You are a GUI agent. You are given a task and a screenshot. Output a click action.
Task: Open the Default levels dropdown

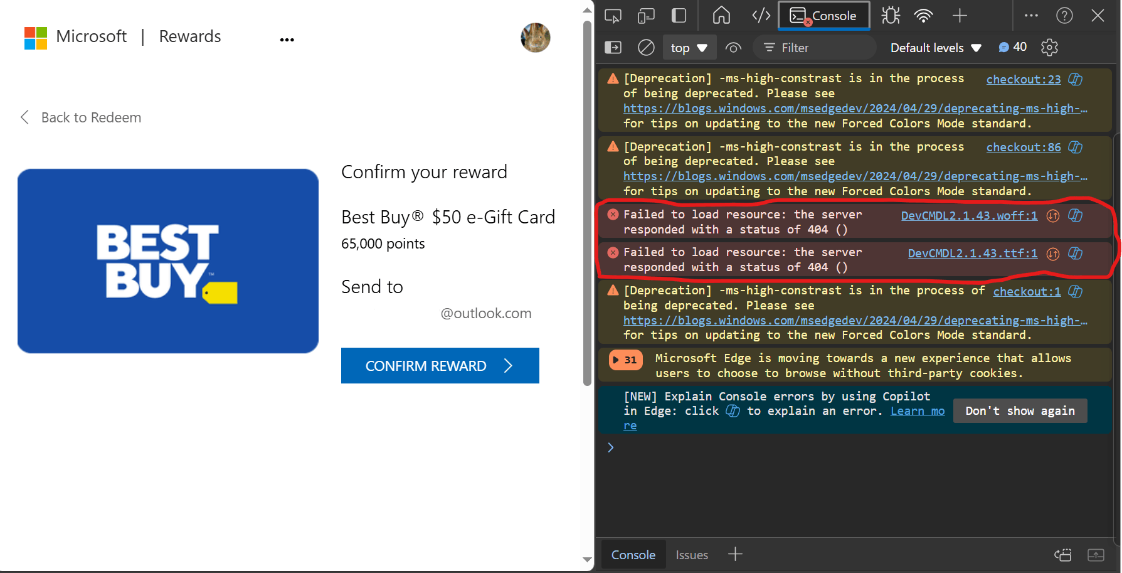coord(936,48)
